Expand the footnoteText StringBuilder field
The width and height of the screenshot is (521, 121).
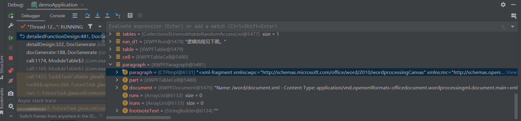pos(117,111)
